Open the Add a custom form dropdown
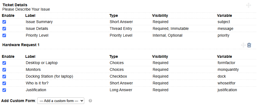 [x=61, y=101]
